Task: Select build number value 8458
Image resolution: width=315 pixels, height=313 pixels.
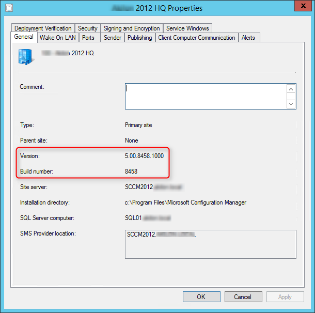Action: click(x=131, y=171)
